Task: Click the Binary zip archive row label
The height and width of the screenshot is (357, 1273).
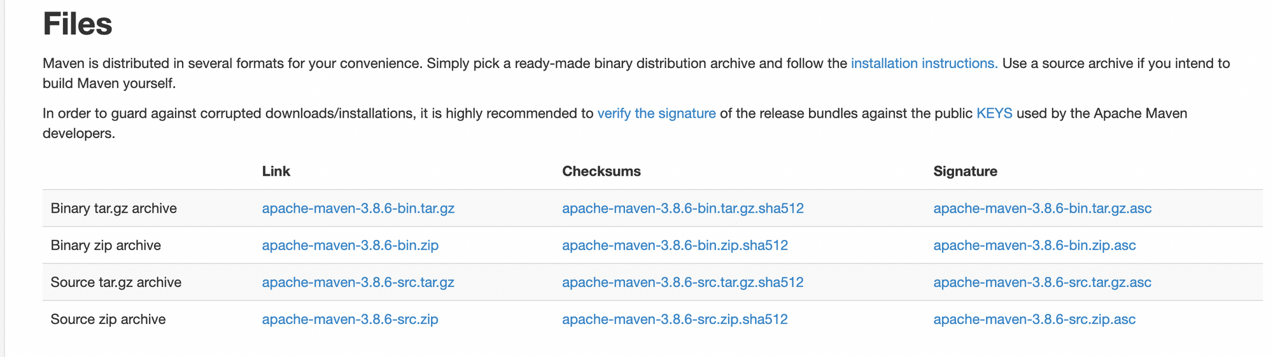Action: (106, 245)
